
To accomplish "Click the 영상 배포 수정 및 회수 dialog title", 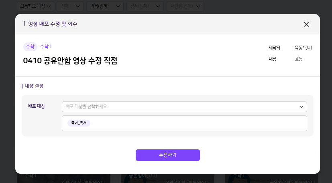I will click(x=52, y=24).
